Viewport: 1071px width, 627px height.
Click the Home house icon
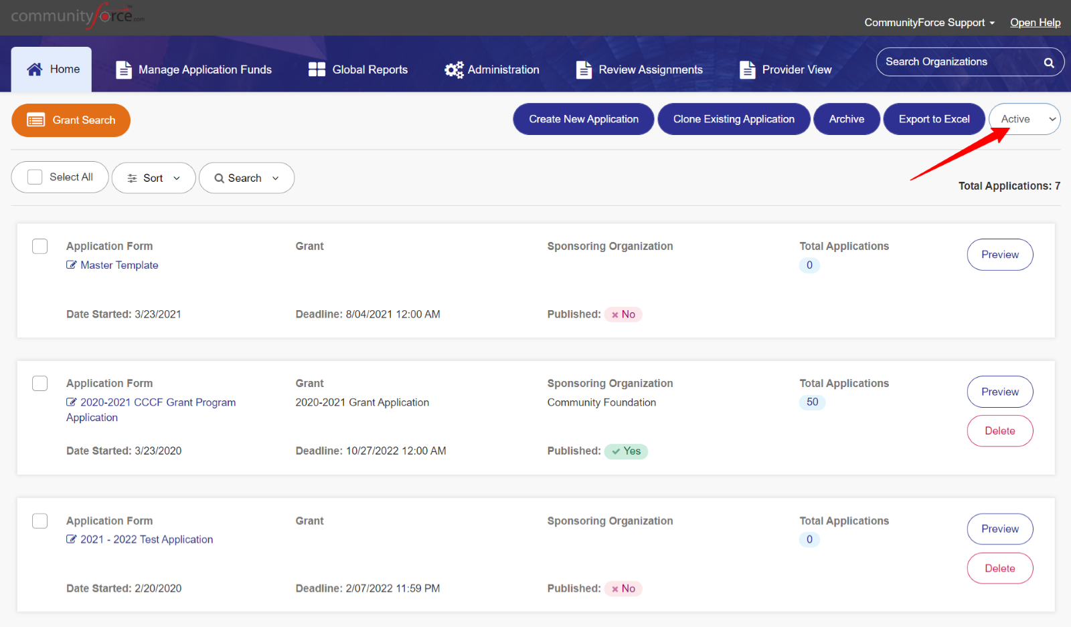[35, 69]
